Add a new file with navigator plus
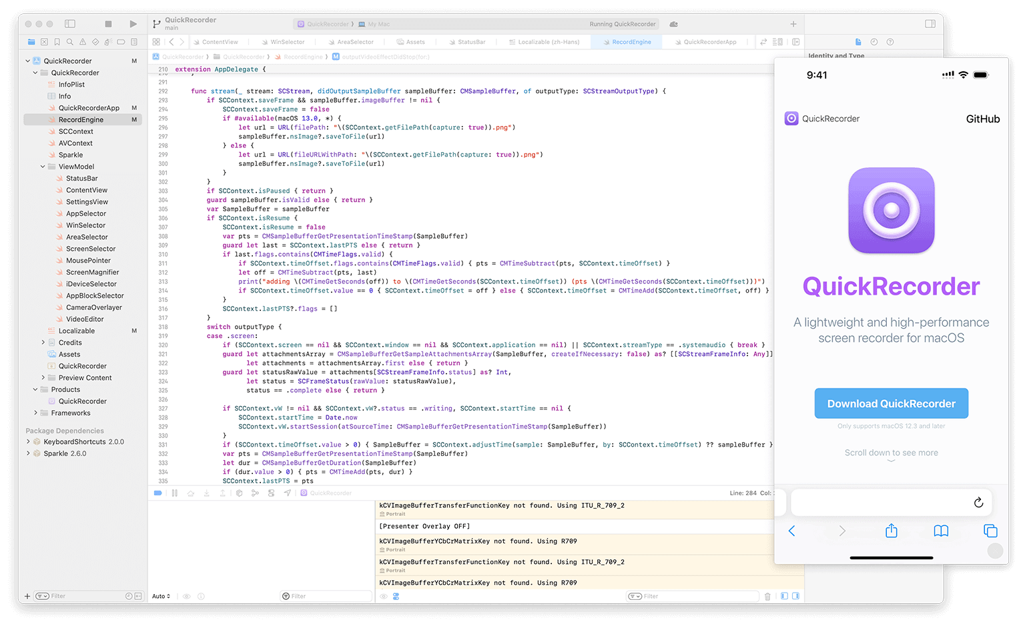The image size is (1021, 626). 27,596
